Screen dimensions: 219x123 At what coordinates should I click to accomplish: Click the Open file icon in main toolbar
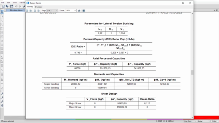tap(7, 6)
